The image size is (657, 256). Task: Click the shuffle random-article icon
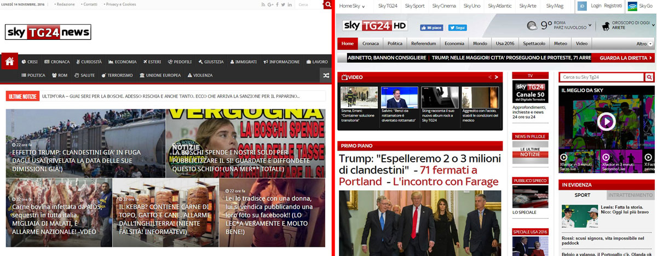pyautogui.click(x=326, y=75)
